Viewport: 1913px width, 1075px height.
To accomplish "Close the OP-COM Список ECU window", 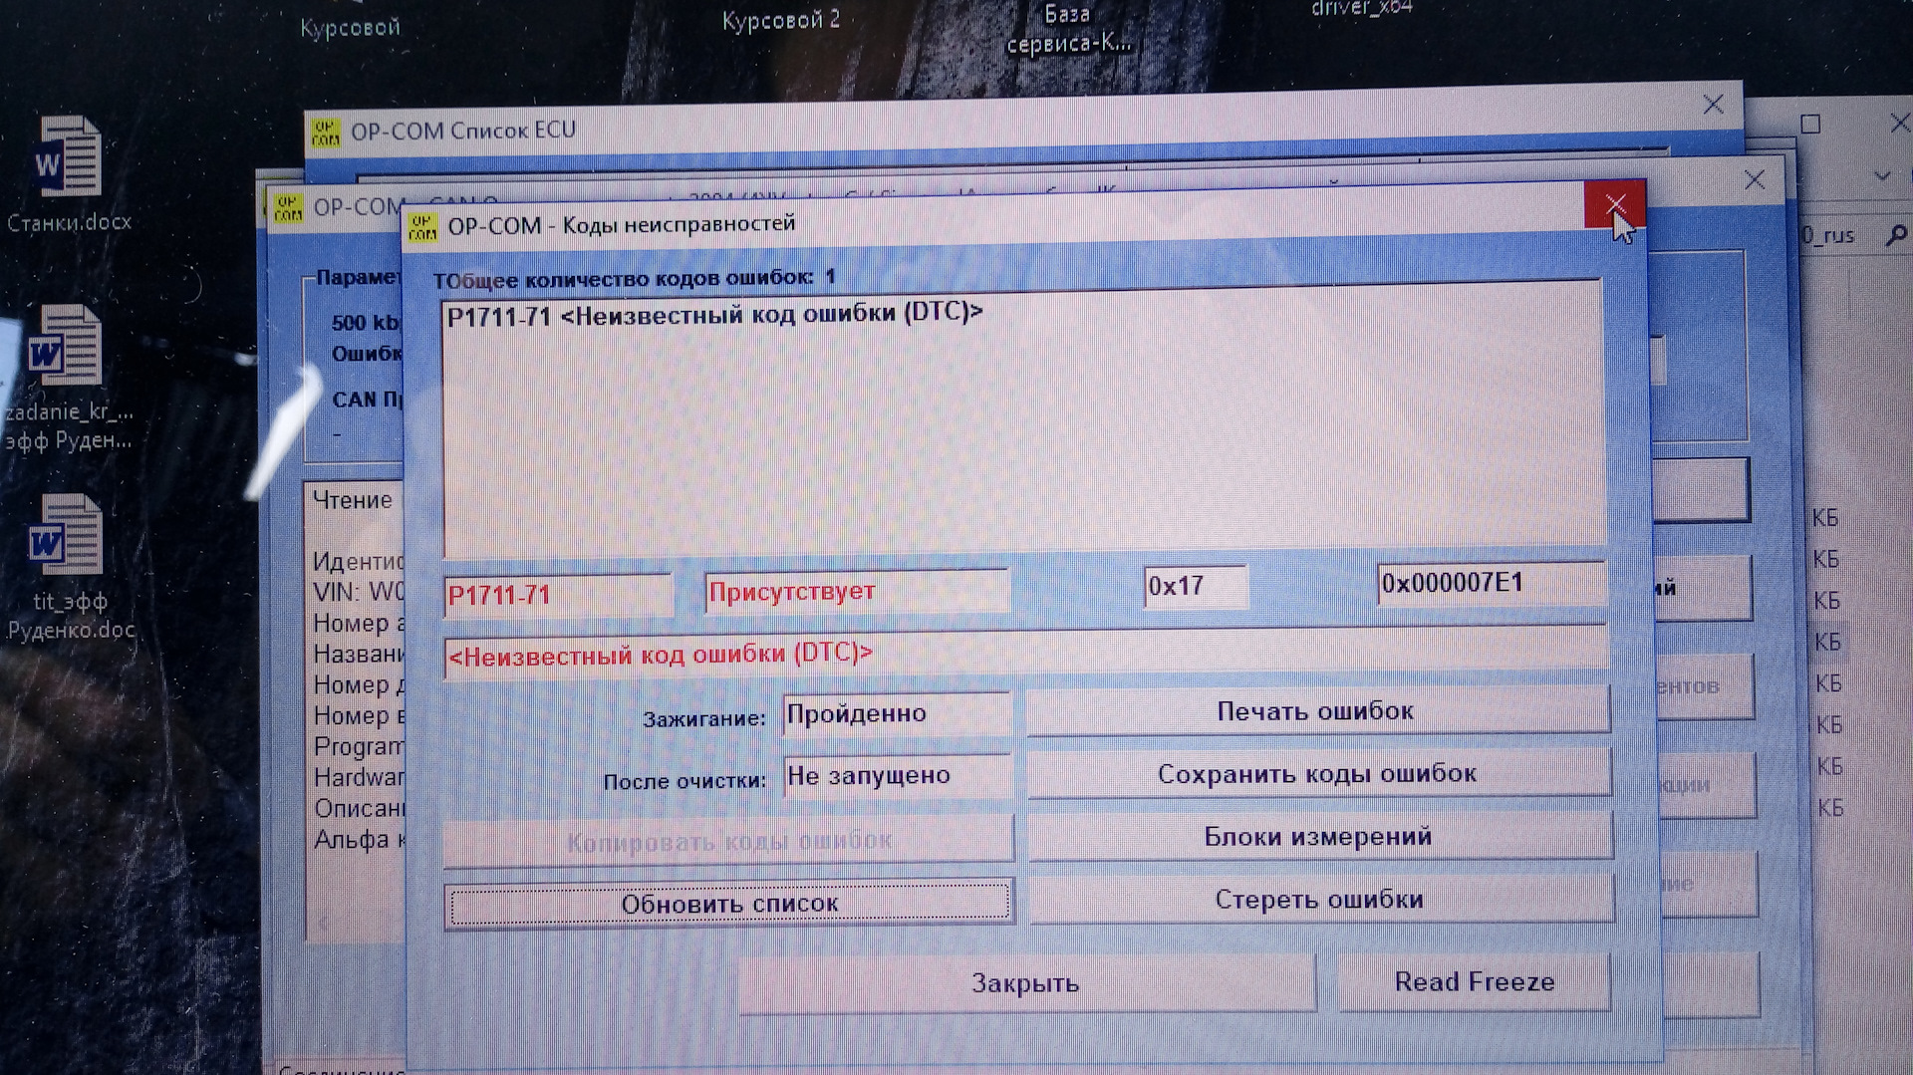I will pyautogui.click(x=1713, y=105).
